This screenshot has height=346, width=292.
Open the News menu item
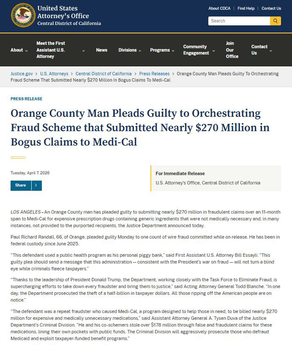pos(102,50)
